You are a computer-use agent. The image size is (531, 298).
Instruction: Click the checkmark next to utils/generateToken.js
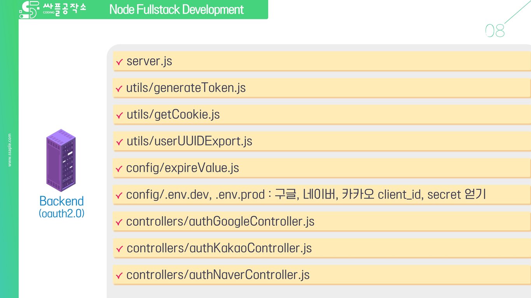tap(119, 89)
